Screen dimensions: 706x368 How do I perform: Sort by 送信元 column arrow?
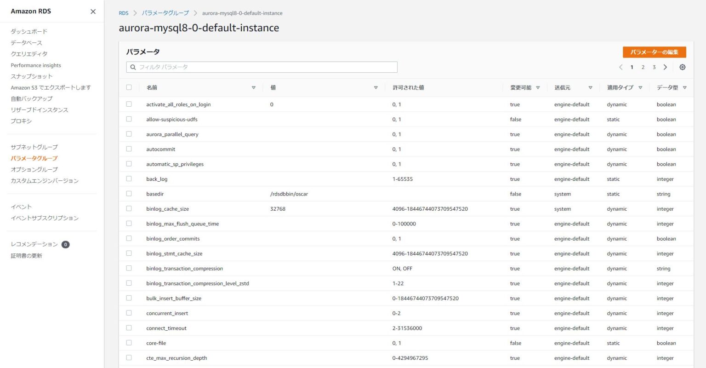point(590,87)
